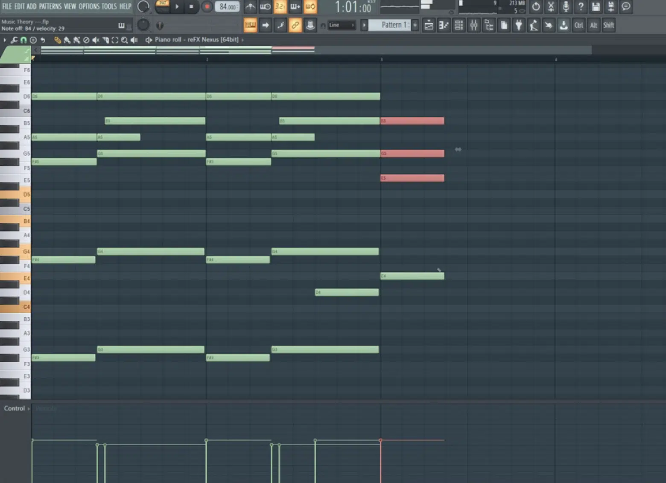Screen dimensions: 666x483
Task: Toggle step editing mode icon
Action: click(x=280, y=25)
